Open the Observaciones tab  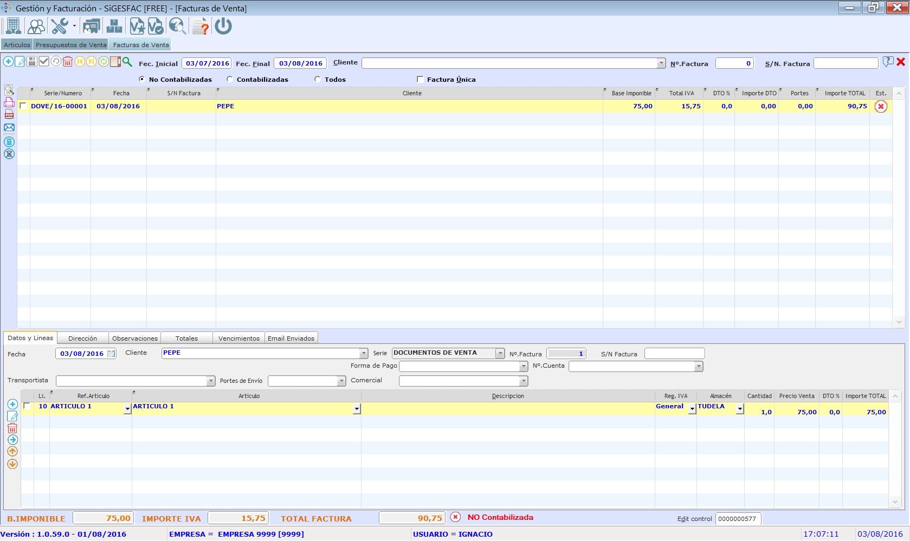(x=135, y=338)
